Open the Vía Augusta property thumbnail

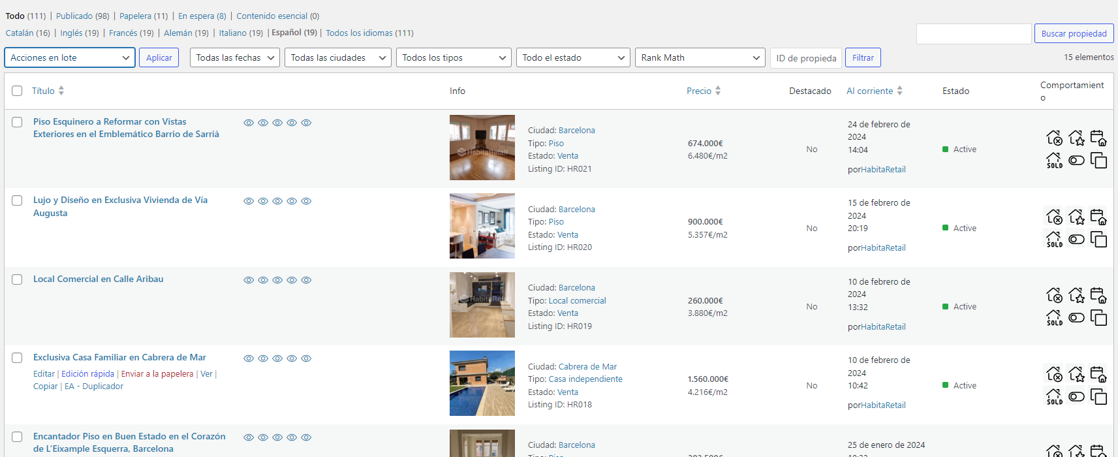482,226
